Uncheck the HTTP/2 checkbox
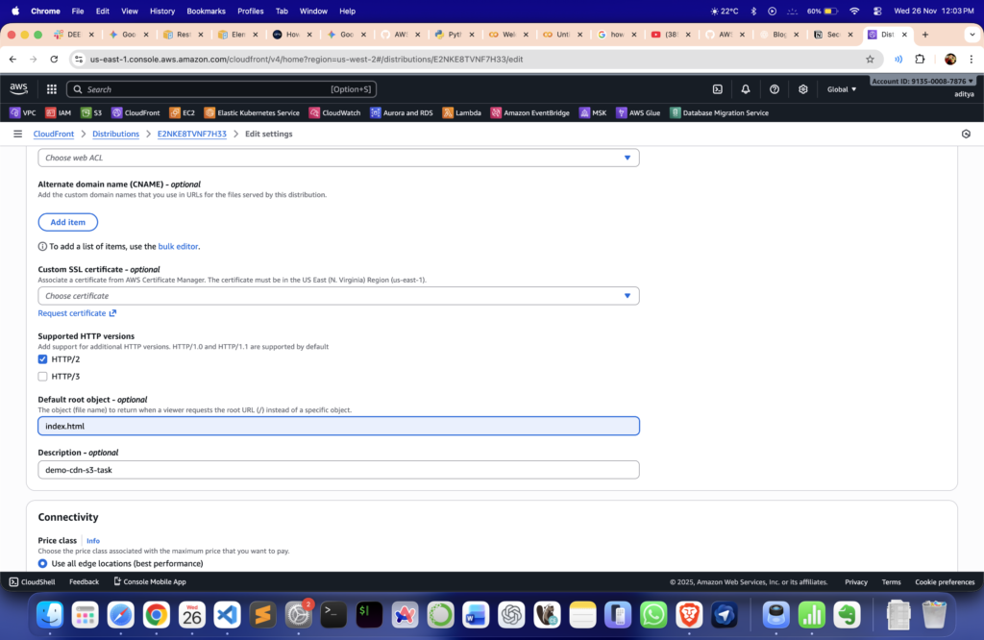Image resolution: width=984 pixels, height=640 pixels. [42, 359]
